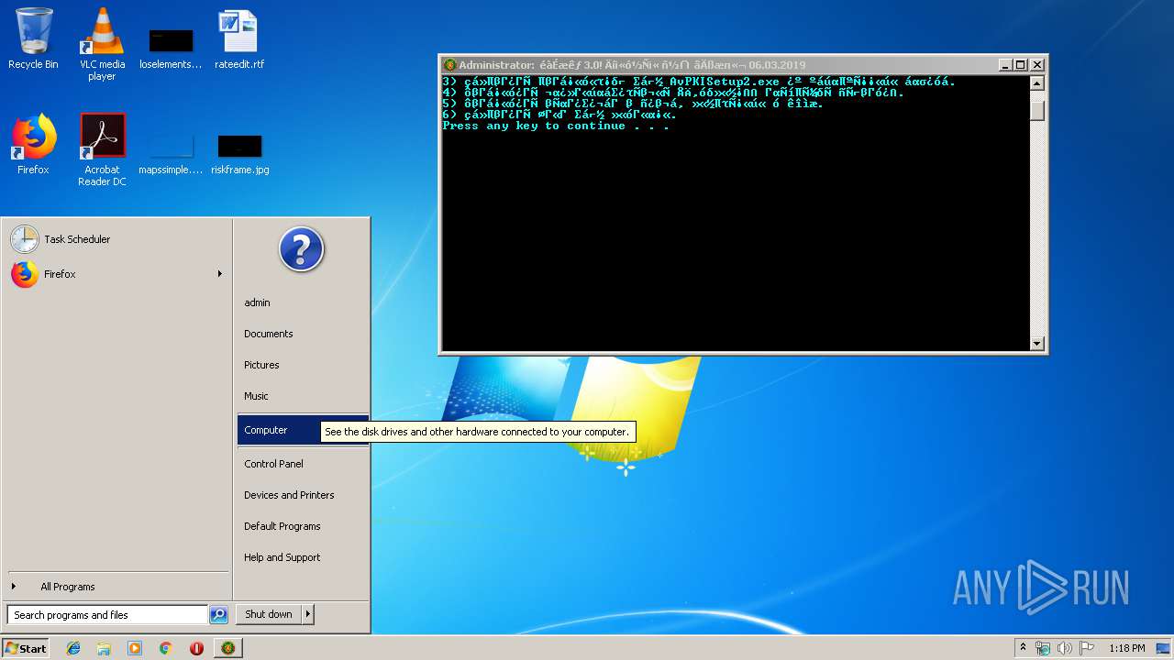
Task: Open Acrobat Reader DC shortcut
Action: point(102,149)
